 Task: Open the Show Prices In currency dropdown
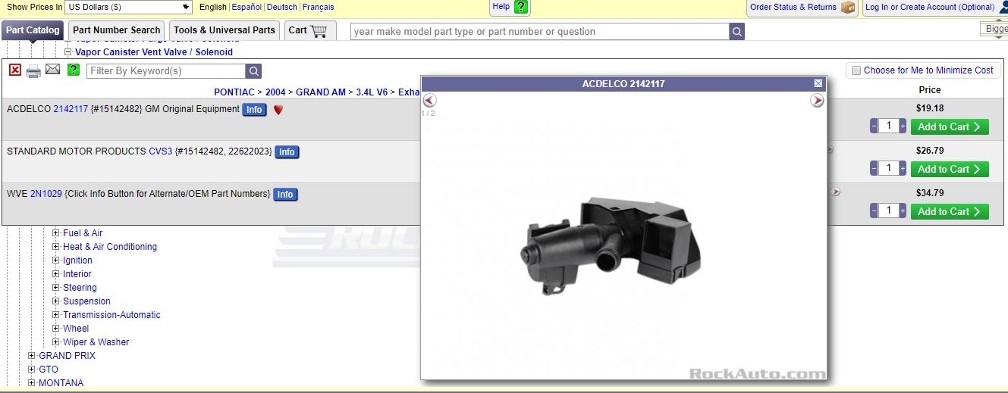pyautogui.click(x=128, y=7)
